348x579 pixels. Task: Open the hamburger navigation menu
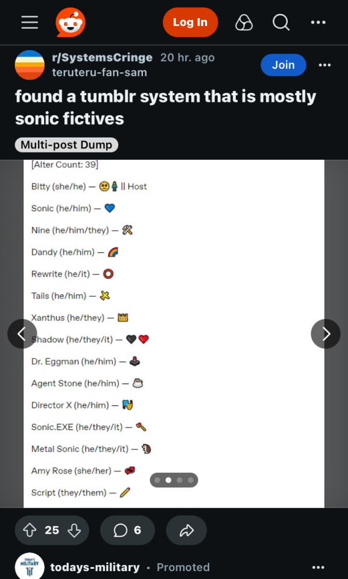(30, 22)
